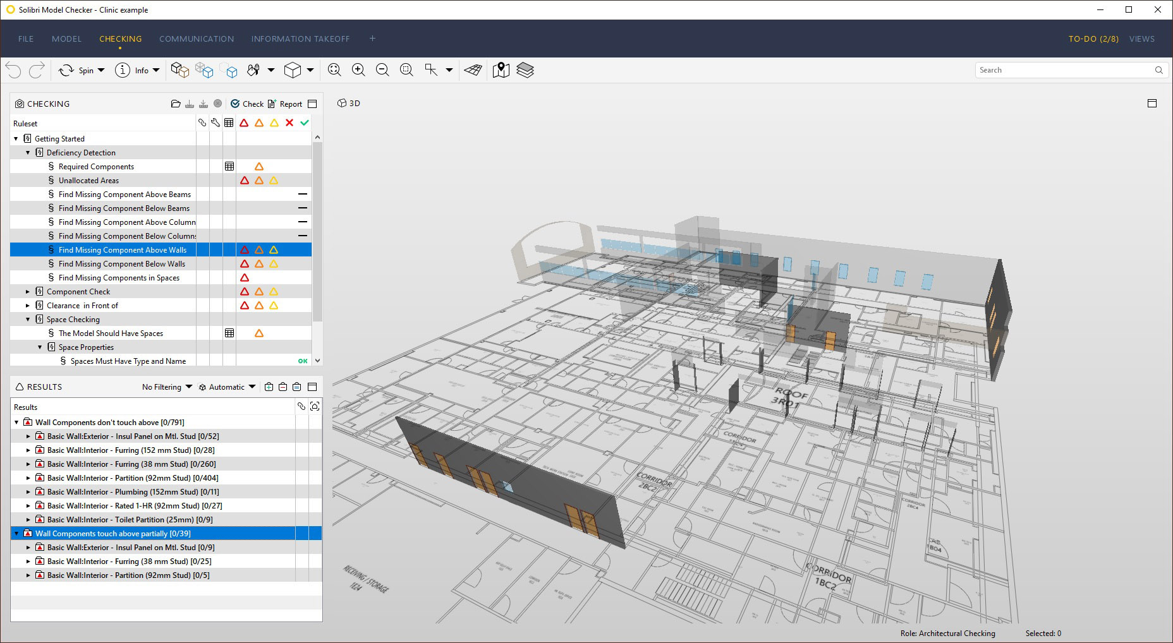The width and height of the screenshot is (1173, 643).
Task: Click the Report button
Action: (285, 104)
